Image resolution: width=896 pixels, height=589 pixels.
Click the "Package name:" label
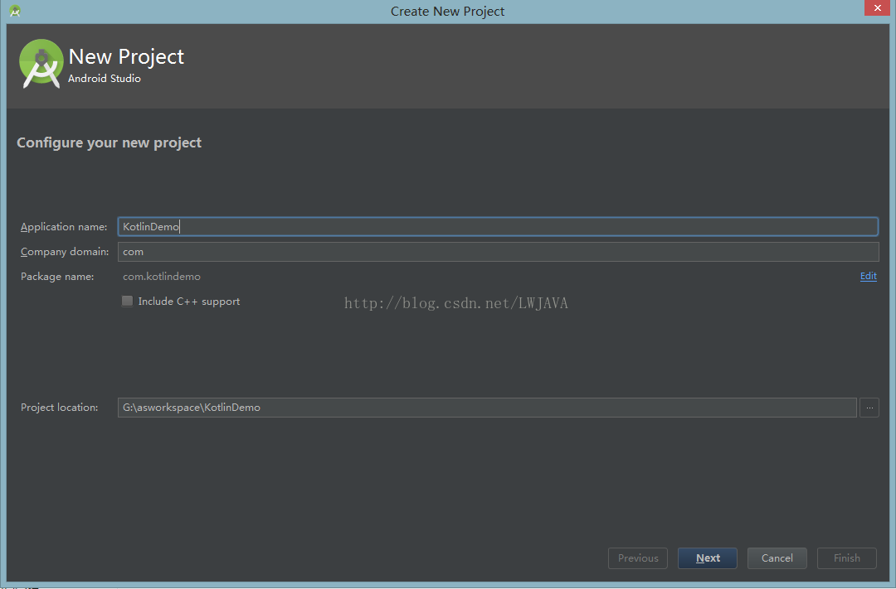click(57, 277)
